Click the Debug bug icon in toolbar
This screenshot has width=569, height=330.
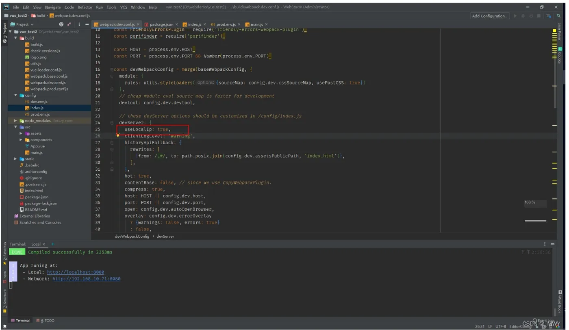[523, 16]
